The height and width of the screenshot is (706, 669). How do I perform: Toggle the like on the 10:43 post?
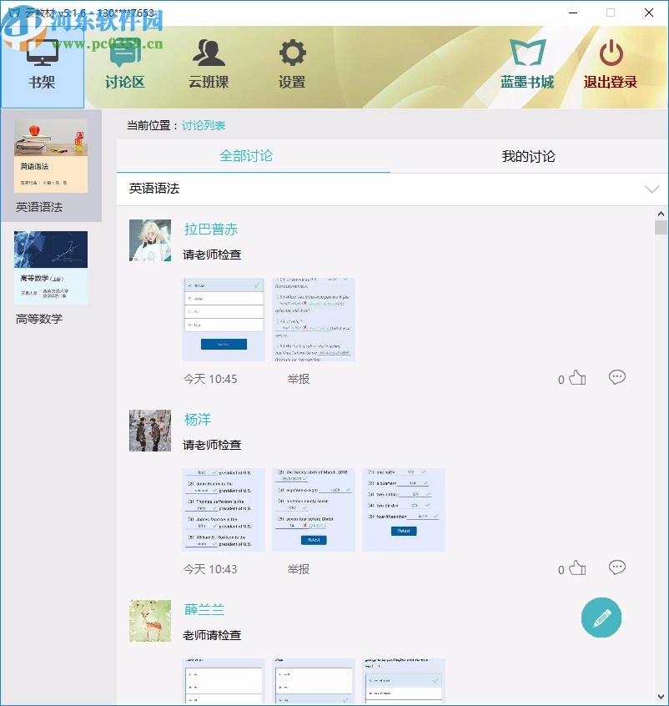coord(576,567)
